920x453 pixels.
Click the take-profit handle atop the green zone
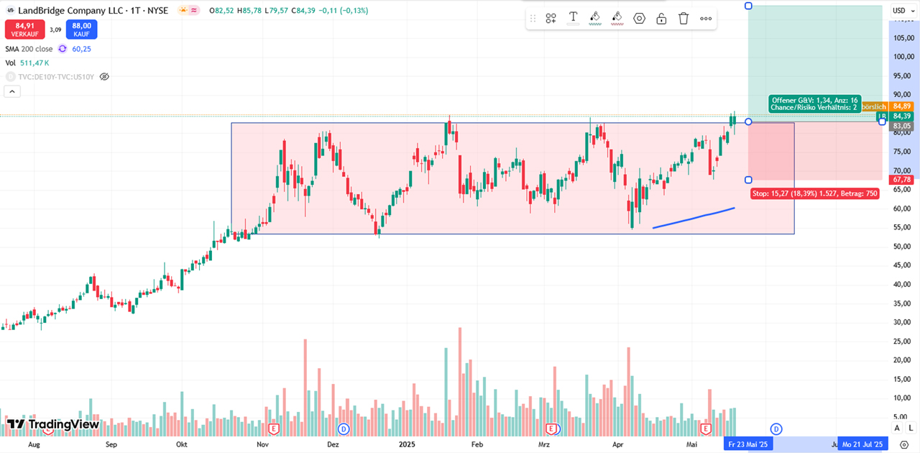point(748,6)
